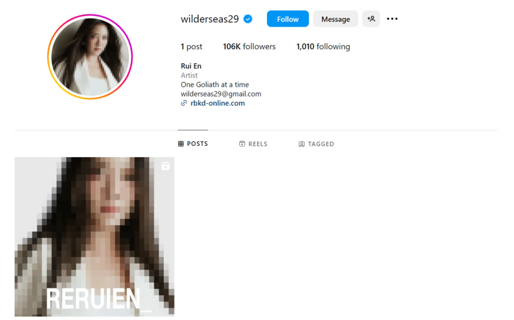Viewport: 514px width, 320px height.
Task: Open the REUIEN post thumbnail
Action: click(x=94, y=237)
